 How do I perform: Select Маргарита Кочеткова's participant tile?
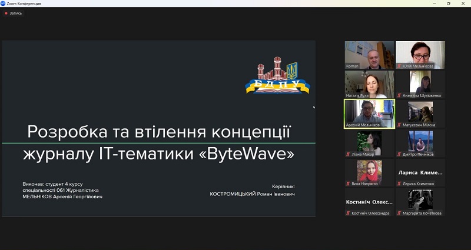click(x=420, y=202)
